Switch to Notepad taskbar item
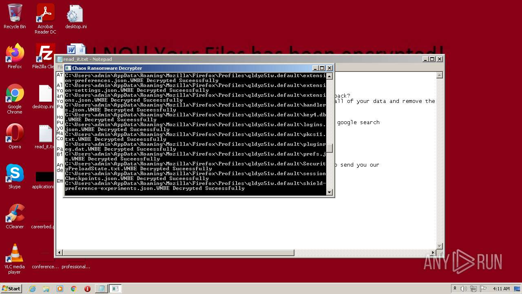The image size is (522, 294). tap(101, 289)
